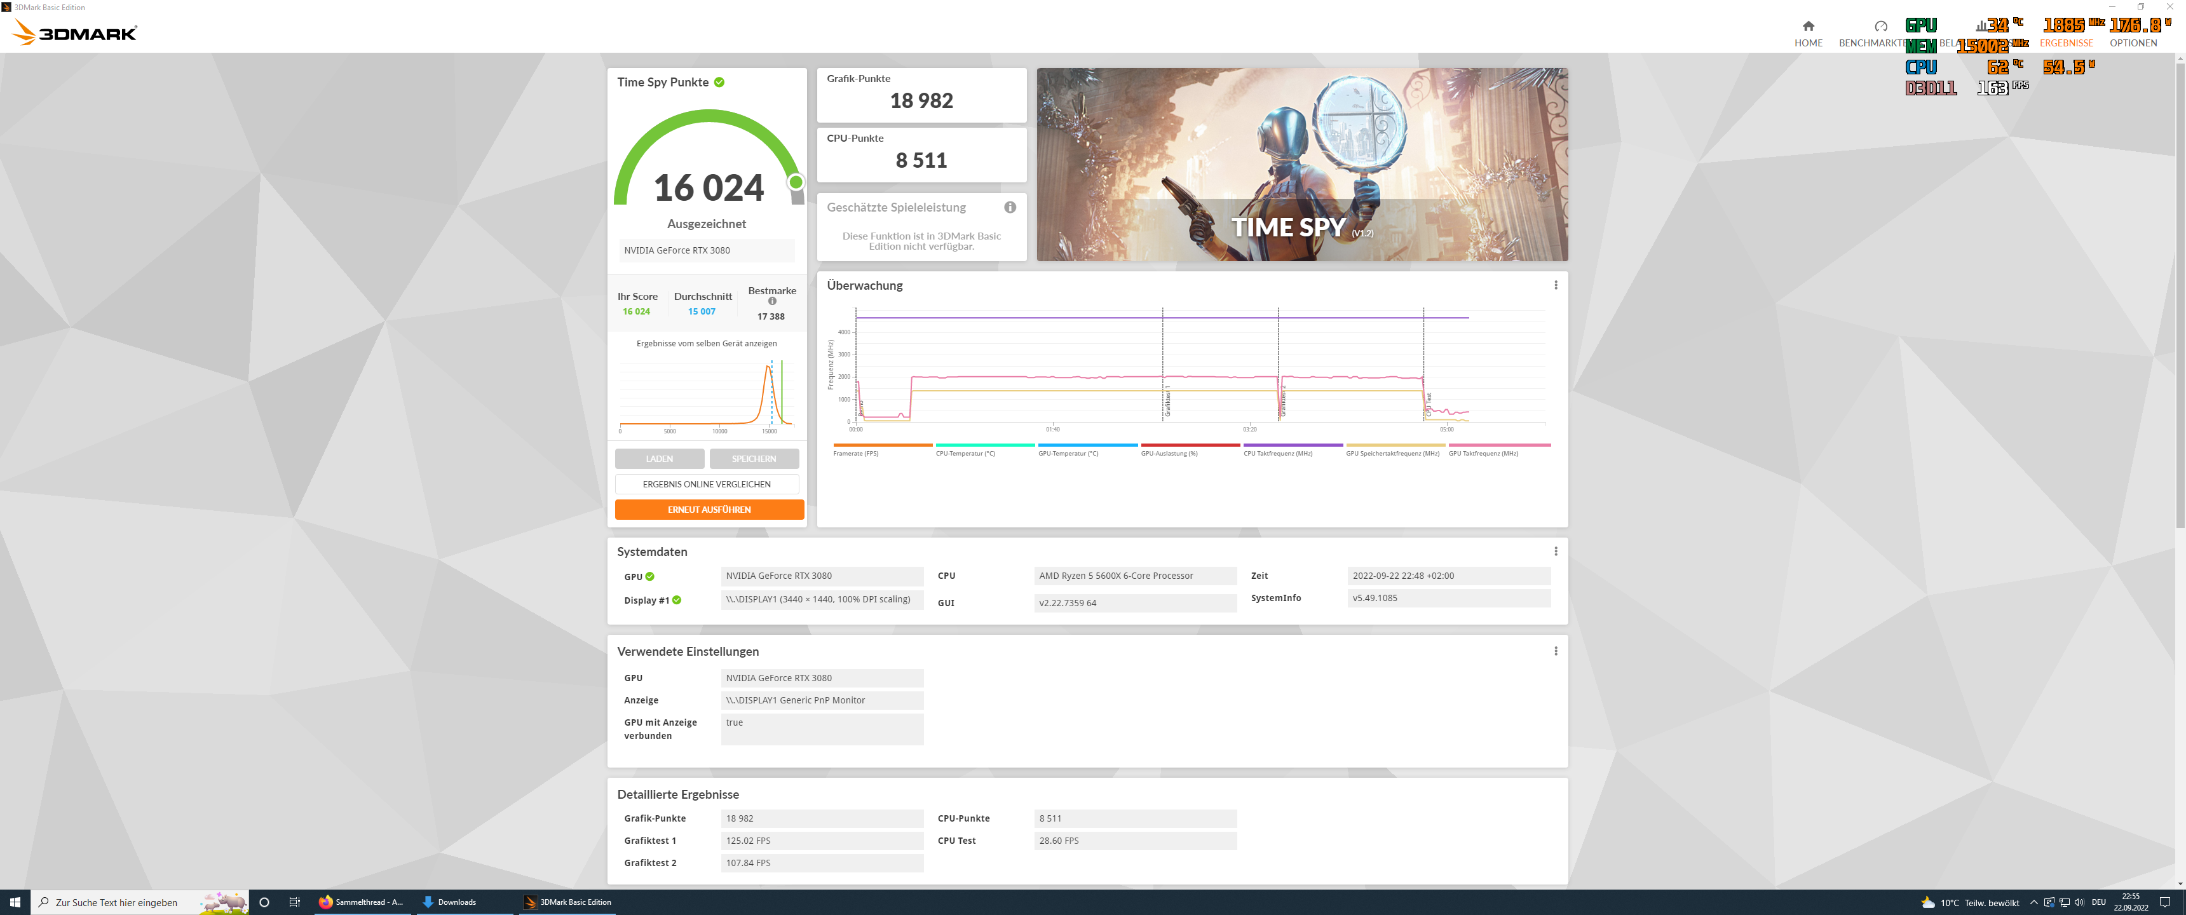This screenshot has height=915, width=2186.
Task: Open Verwendete Einstellungen three-dot menu
Action: click(1556, 651)
